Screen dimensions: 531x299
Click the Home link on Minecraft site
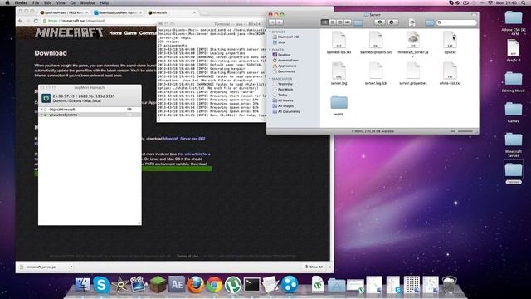pos(115,33)
